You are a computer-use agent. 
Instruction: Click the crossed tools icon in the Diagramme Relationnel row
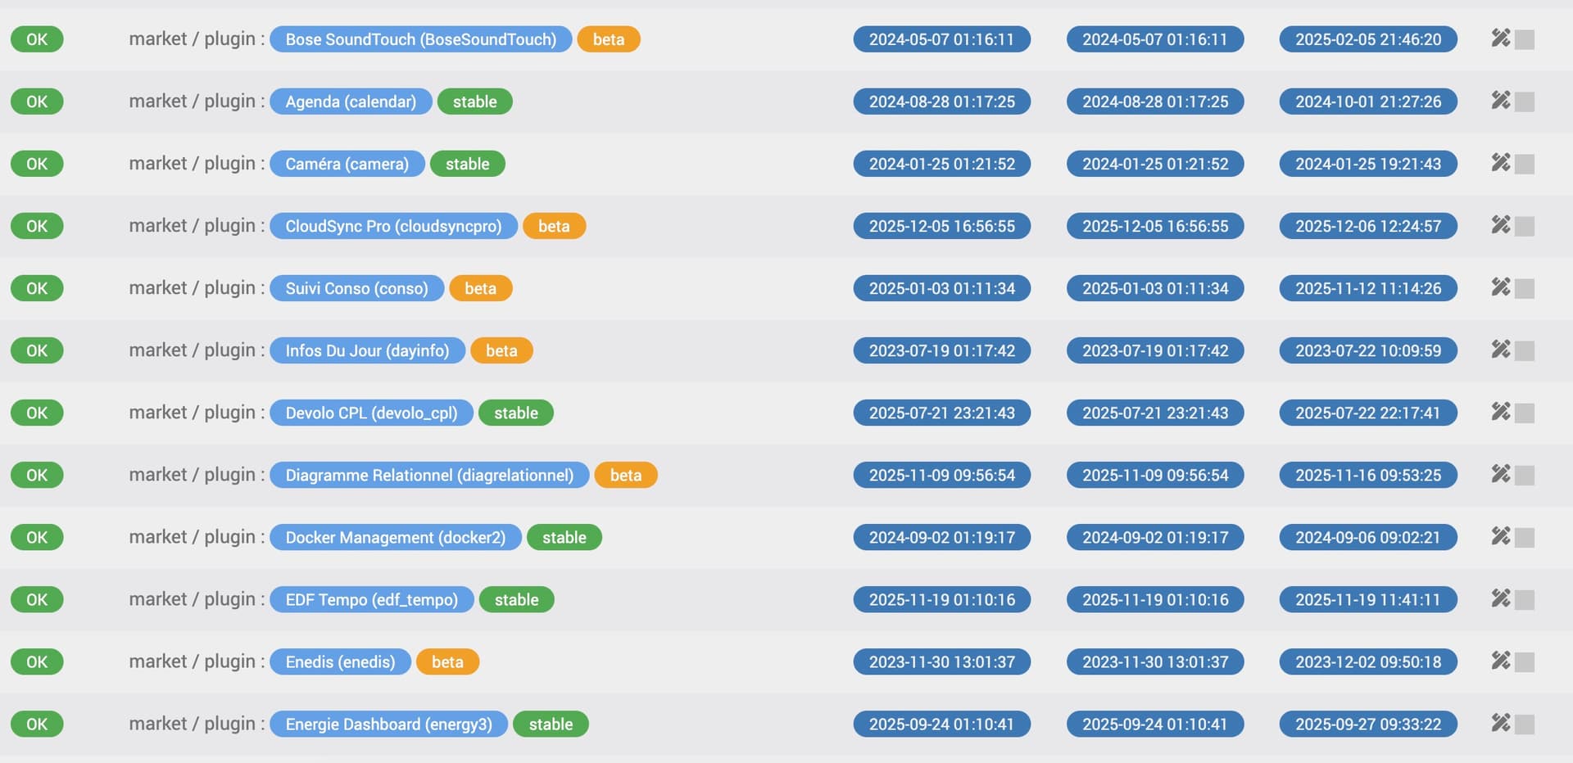click(x=1500, y=474)
